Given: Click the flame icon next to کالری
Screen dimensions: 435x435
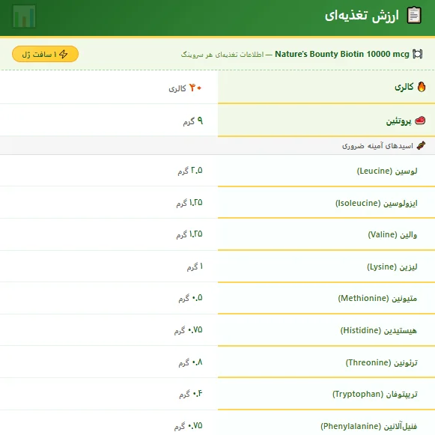Looking at the screenshot, I should point(421,87).
